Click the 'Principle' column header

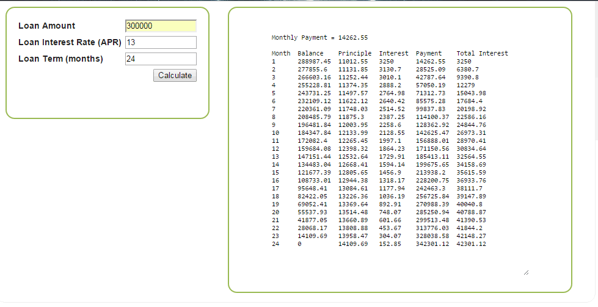coord(355,53)
